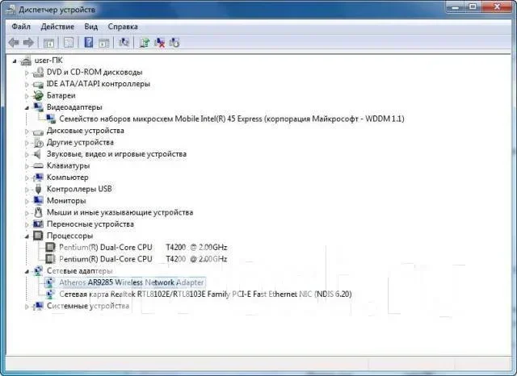Screen dimensions: 517x376
Task: Select Звуковые, видео и игровые устройства label
Action: pyautogui.click(x=116, y=154)
